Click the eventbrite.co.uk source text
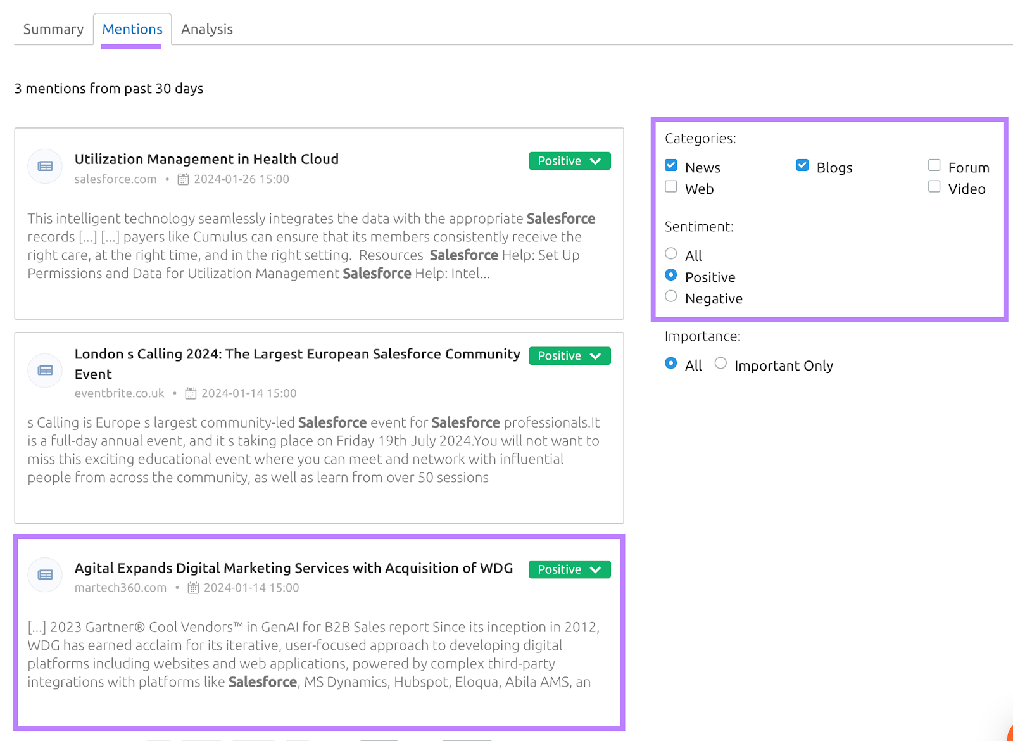Screen dimensions: 1013x741 [119, 393]
